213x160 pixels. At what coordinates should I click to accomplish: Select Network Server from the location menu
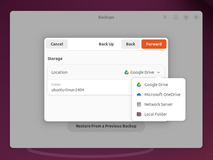coord(158,104)
